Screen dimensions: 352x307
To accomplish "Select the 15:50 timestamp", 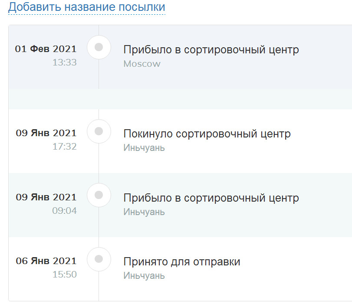I will [64, 274].
